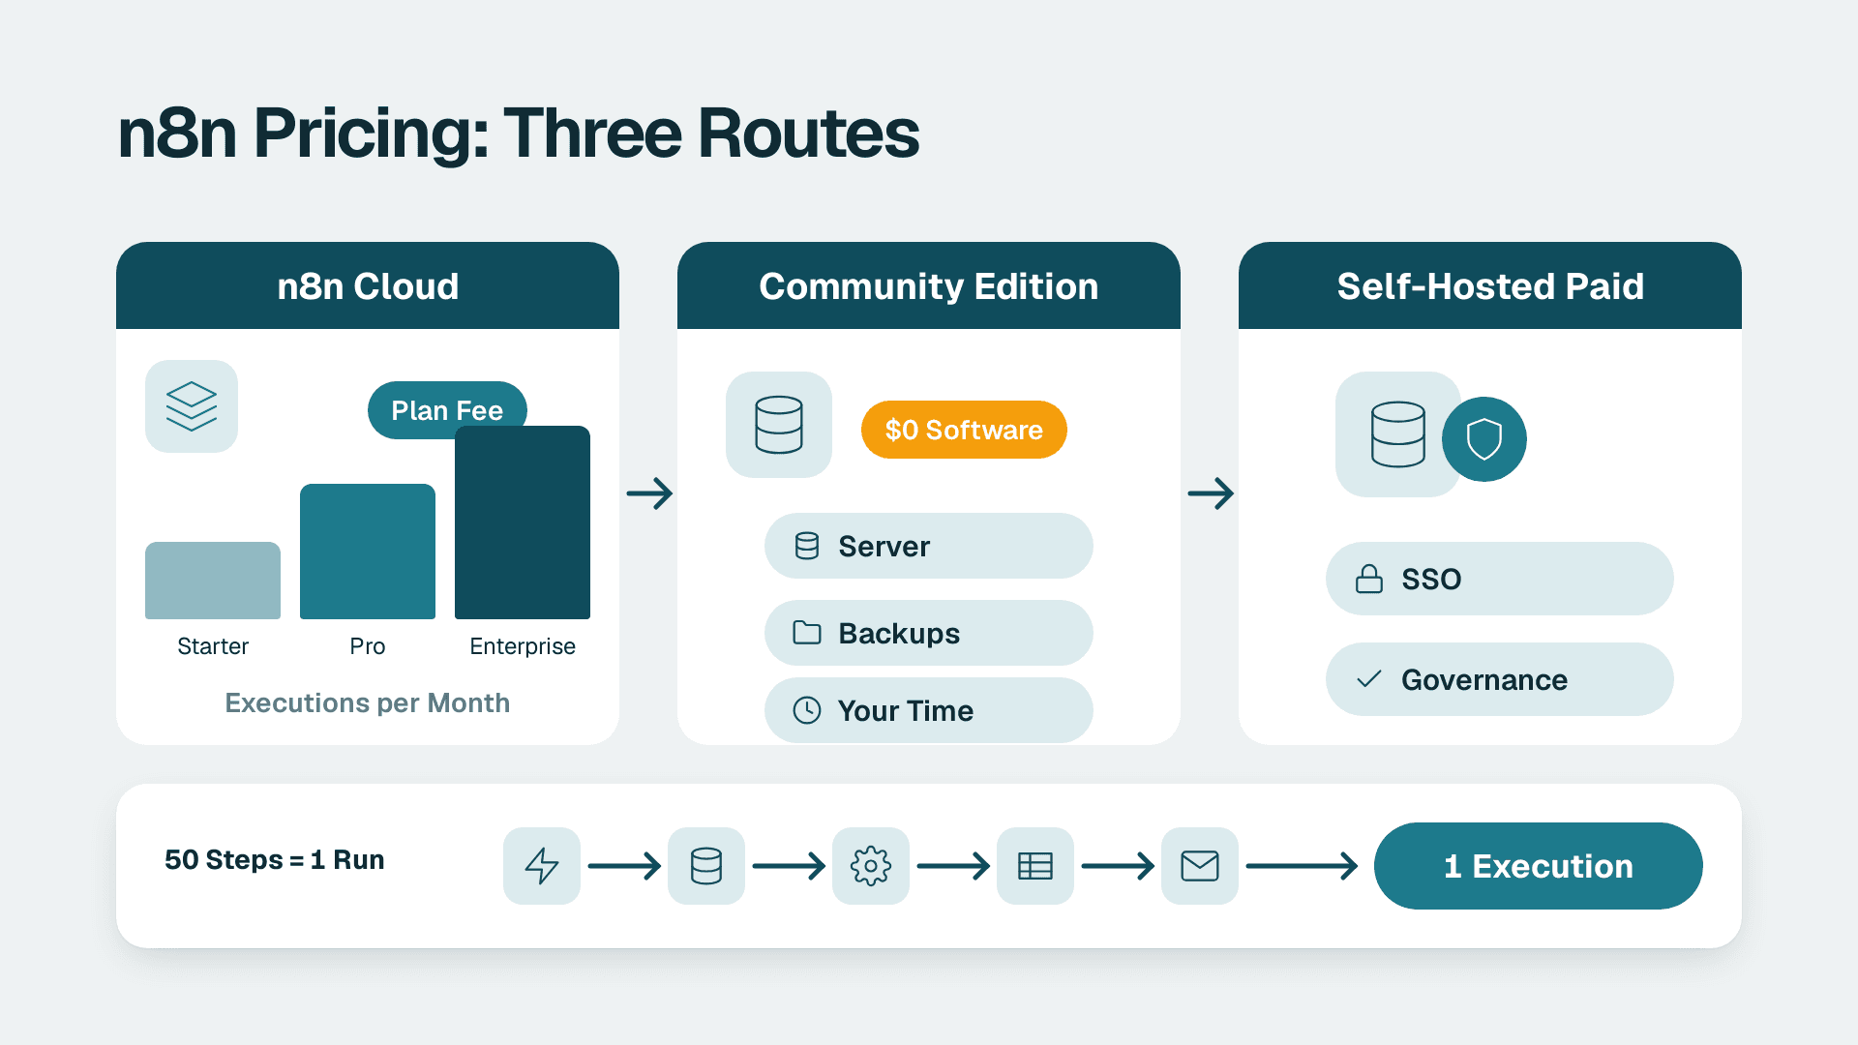Viewport: 1858px width, 1045px height.
Task: Click the 1 Execution pill
Action: 1539,866
